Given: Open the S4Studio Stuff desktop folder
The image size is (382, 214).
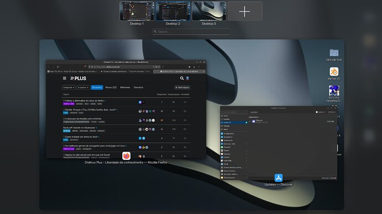Looking at the screenshot, I should [334, 52].
